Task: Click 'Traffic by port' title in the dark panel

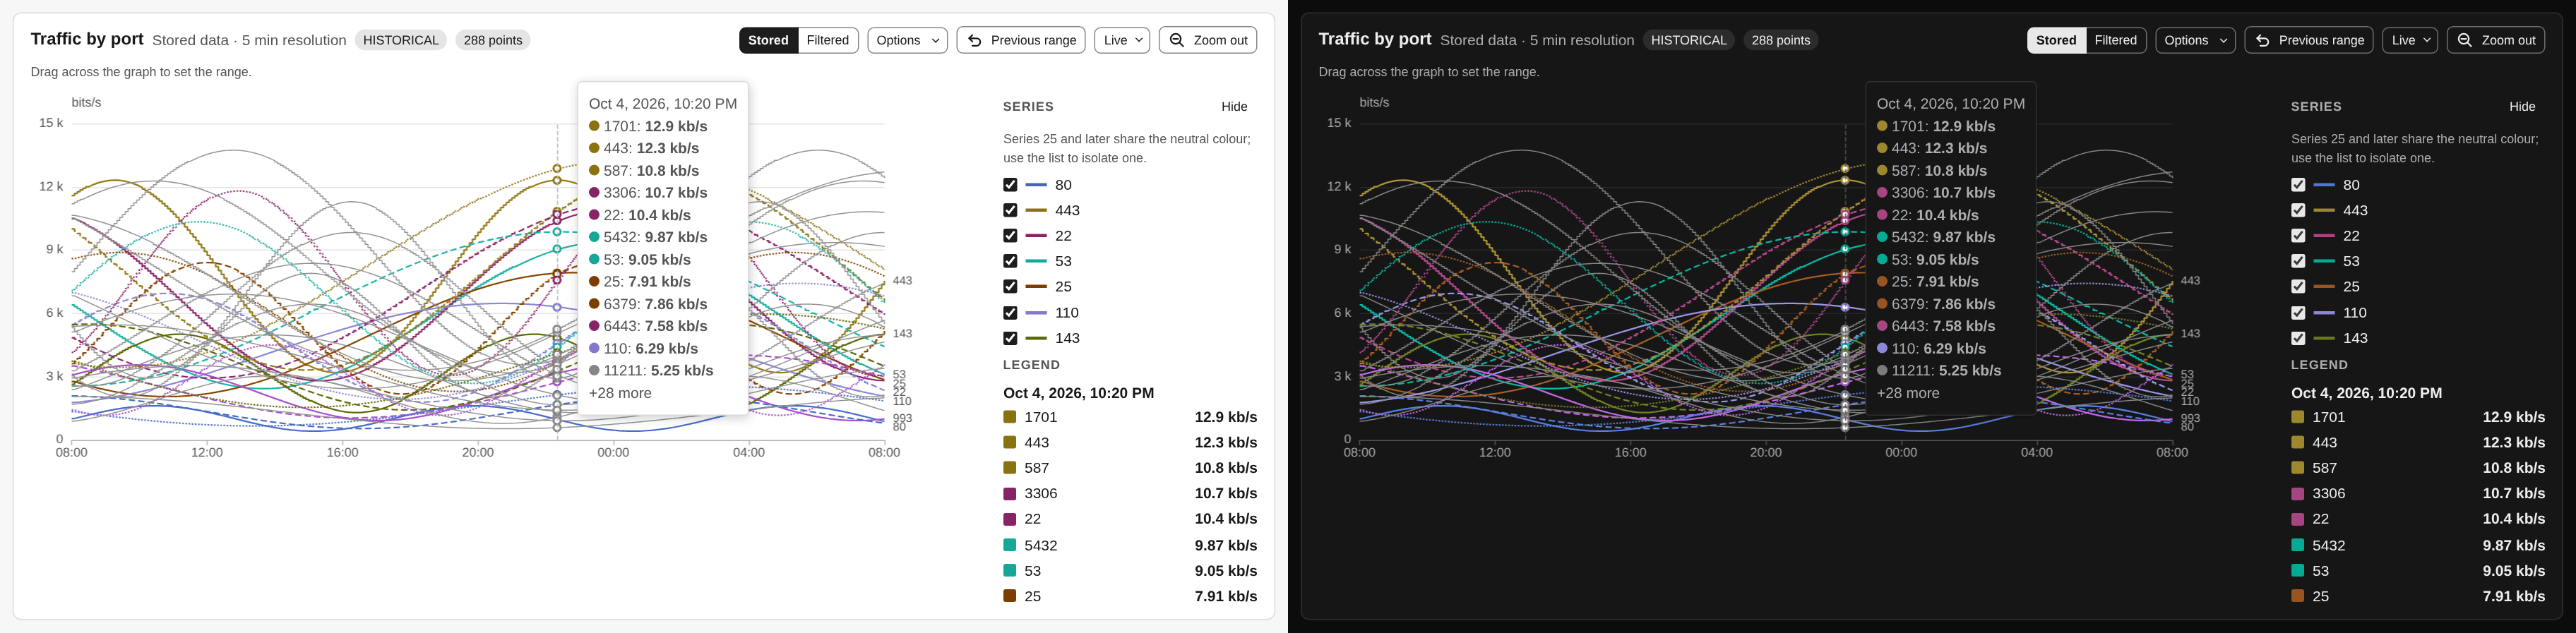Action: pyautogui.click(x=1375, y=39)
